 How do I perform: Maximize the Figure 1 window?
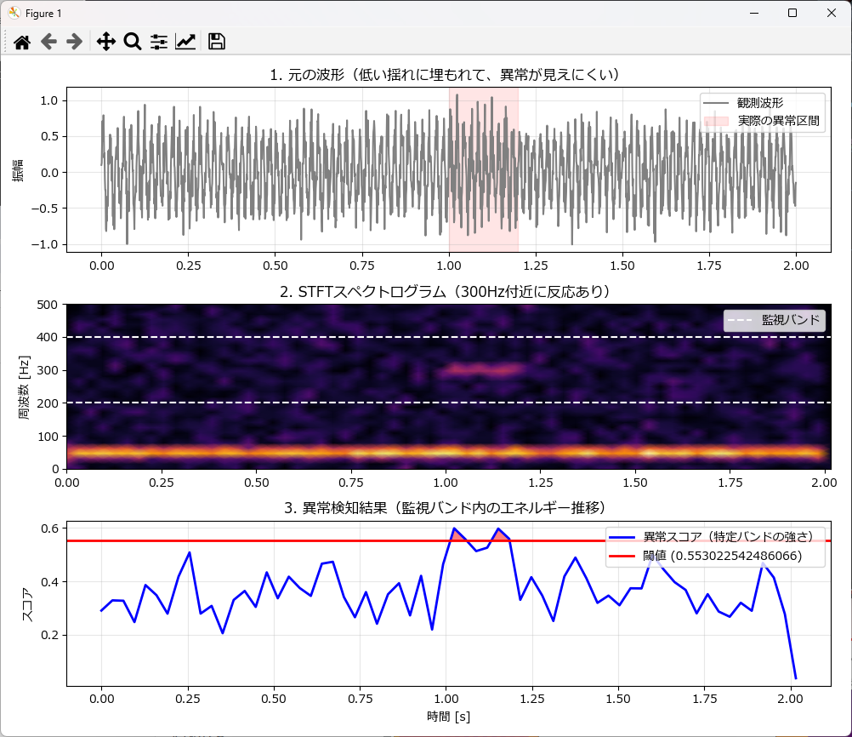click(x=792, y=13)
